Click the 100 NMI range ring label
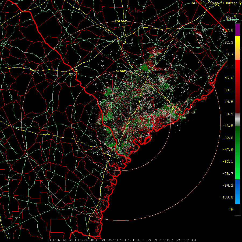The width and height of the screenshot is (242, 242). coord(121,21)
